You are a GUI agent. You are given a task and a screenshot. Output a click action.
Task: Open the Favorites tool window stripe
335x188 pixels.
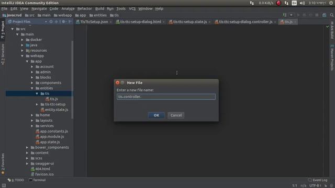[3, 163]
